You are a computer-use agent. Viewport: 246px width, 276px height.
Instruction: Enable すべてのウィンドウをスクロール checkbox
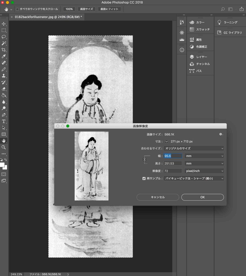point(18,9)
